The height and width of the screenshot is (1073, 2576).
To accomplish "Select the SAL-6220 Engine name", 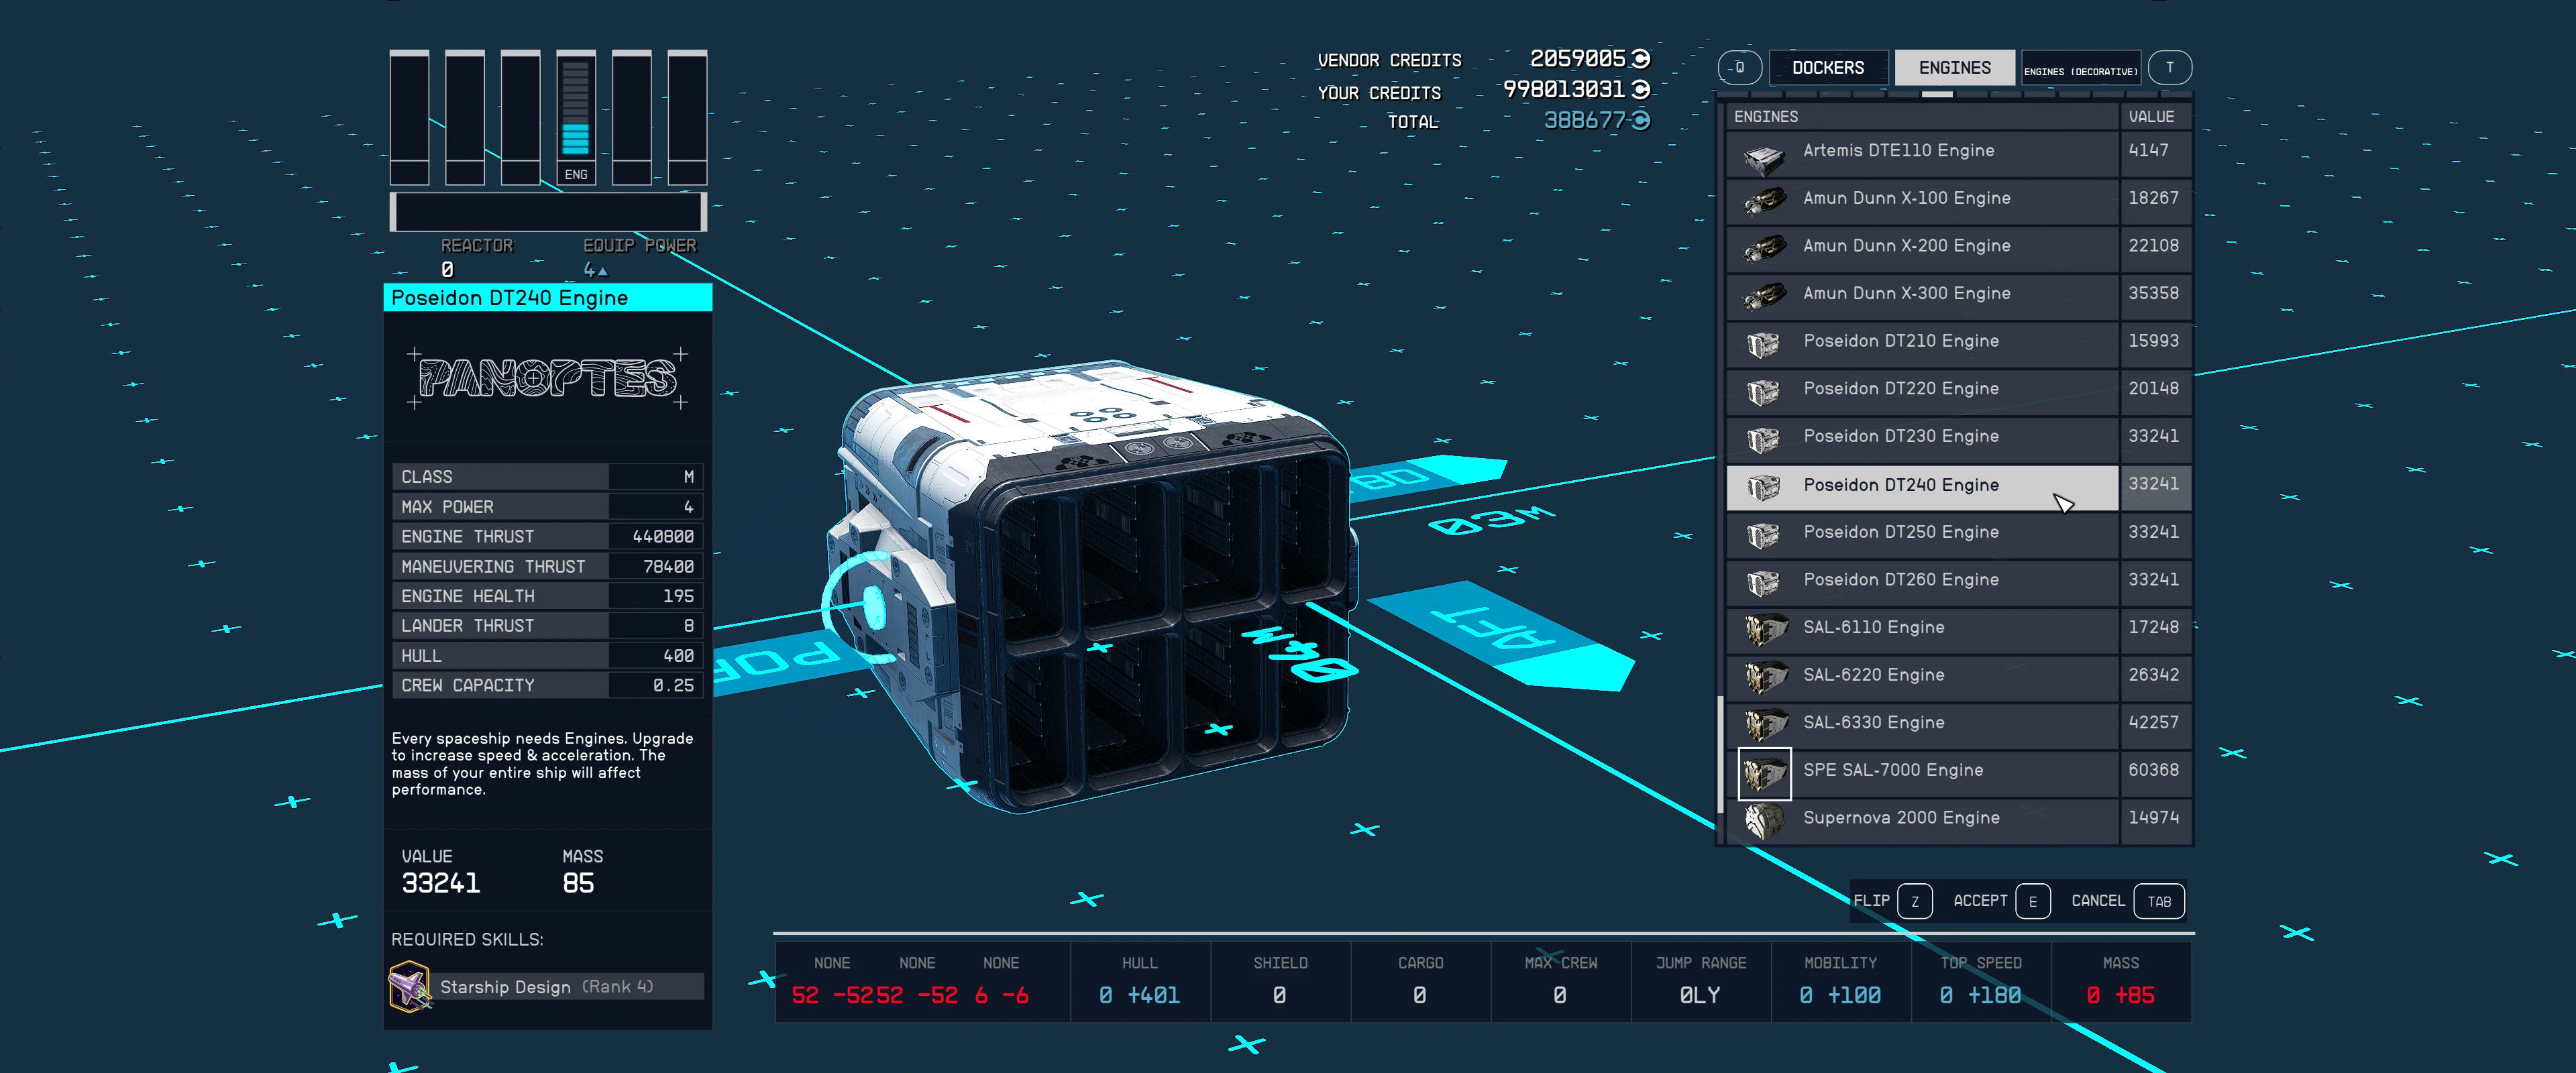I will pos(1873,675).
